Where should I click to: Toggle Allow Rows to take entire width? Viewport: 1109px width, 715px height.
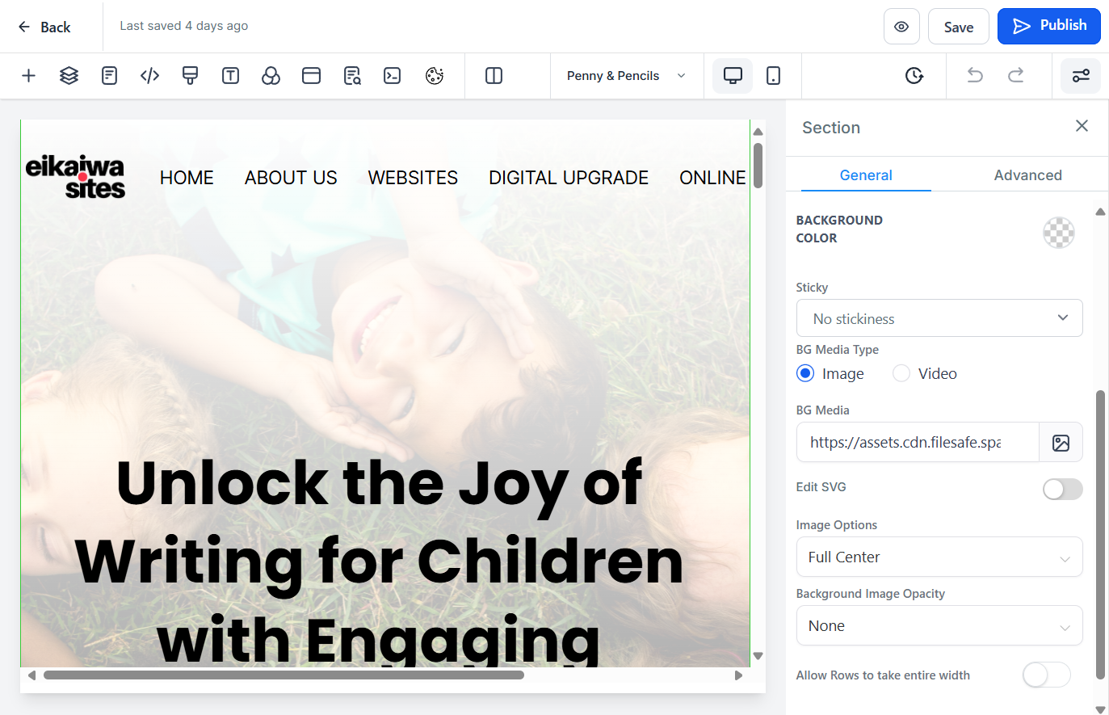pos(1047,675)
